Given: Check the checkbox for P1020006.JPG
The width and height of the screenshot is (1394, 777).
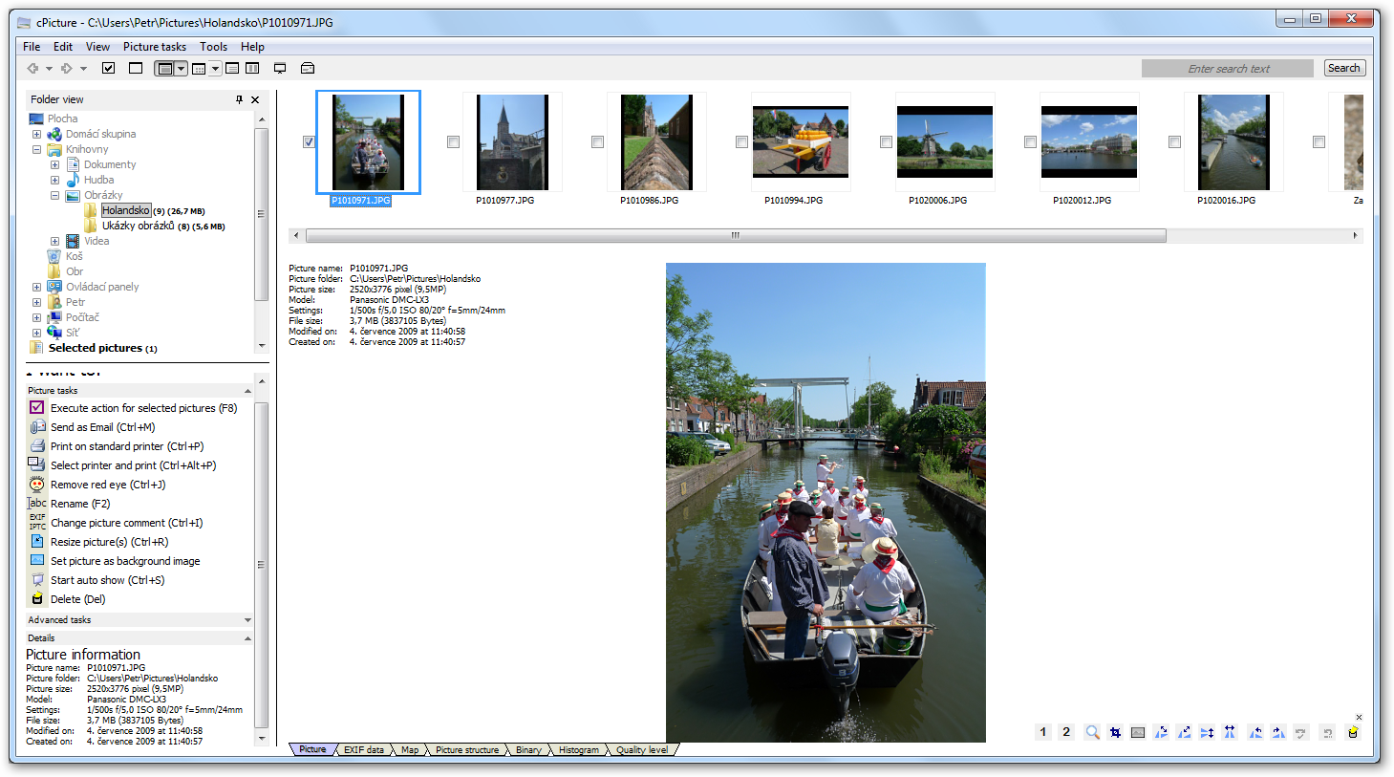Looking at the screenshot, I should (886, 141).
